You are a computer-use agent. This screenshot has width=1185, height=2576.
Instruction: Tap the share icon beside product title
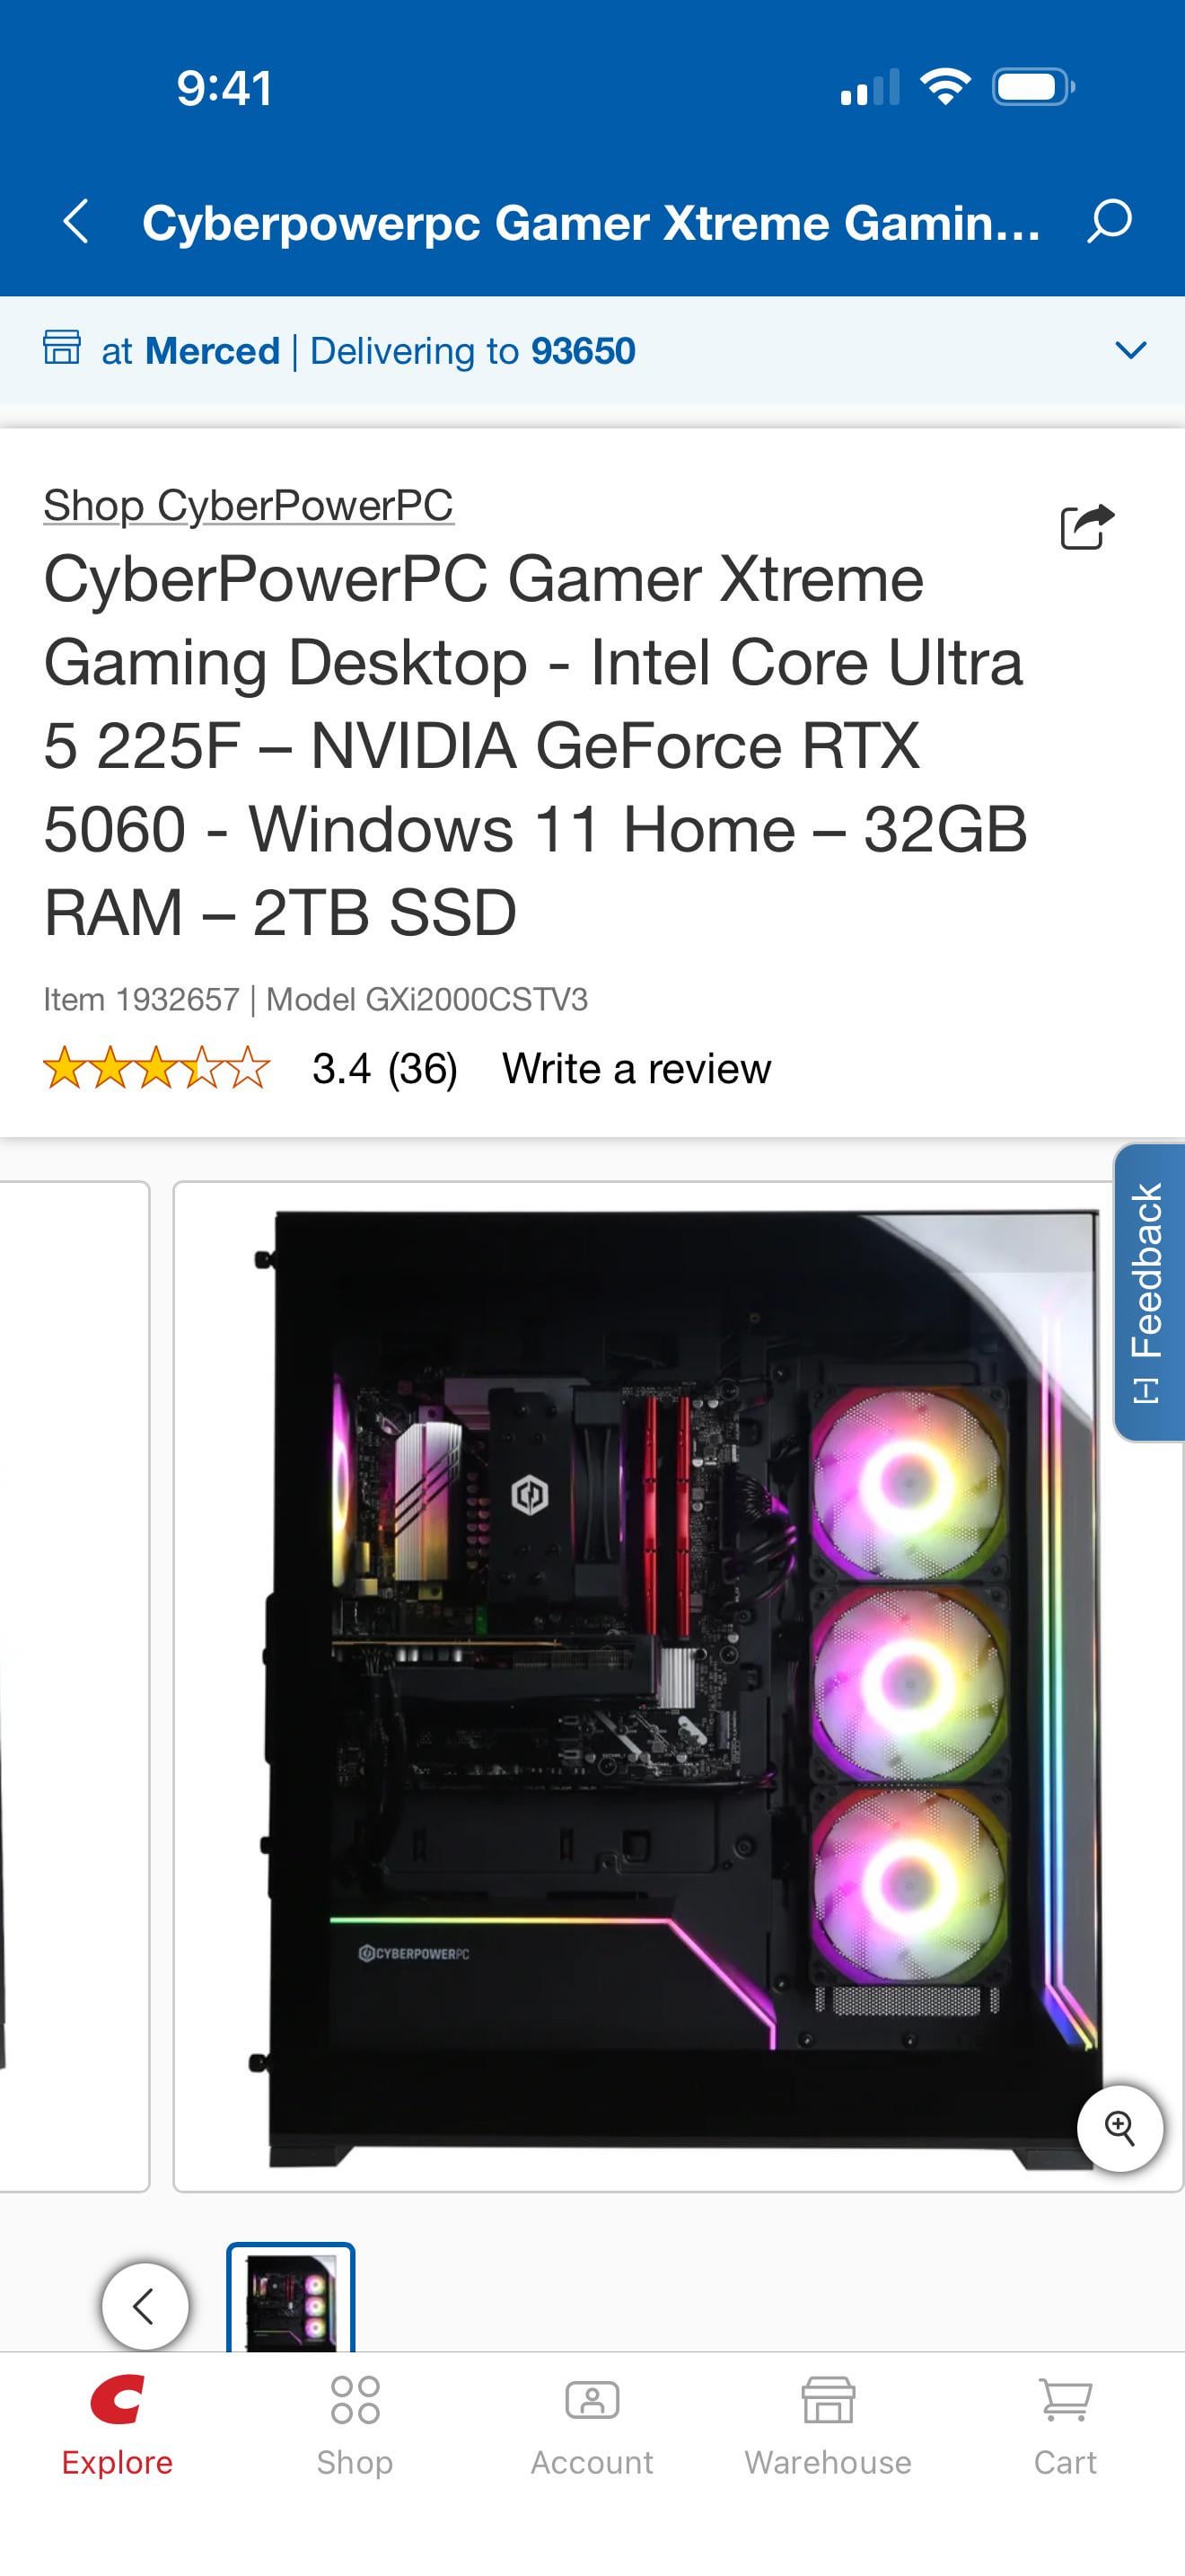click(x=1087, y=526)
